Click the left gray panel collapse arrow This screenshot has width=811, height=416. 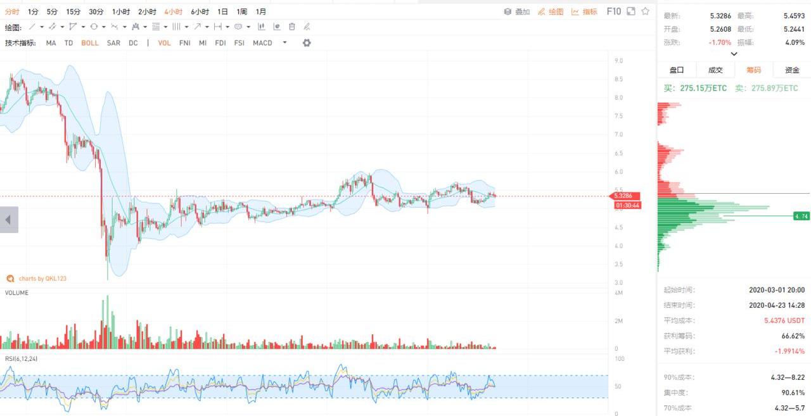[x=9, y=220]
